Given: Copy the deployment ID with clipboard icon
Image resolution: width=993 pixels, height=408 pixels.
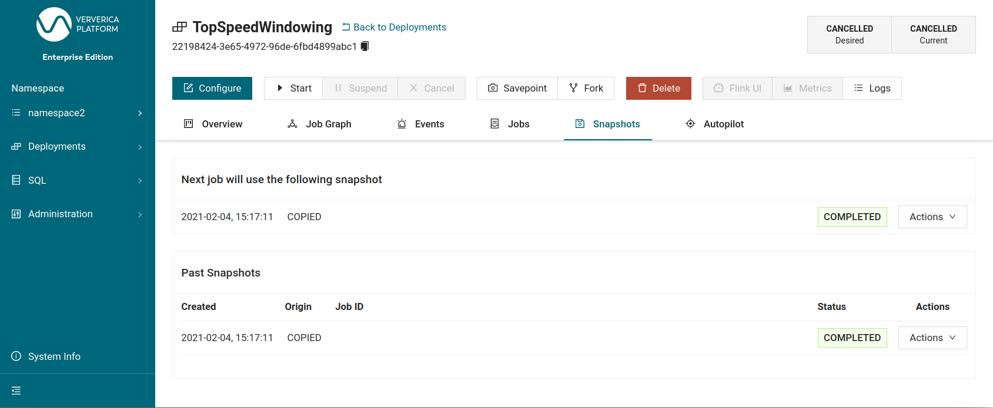Looking at the screenshot, I should [365, 46].
